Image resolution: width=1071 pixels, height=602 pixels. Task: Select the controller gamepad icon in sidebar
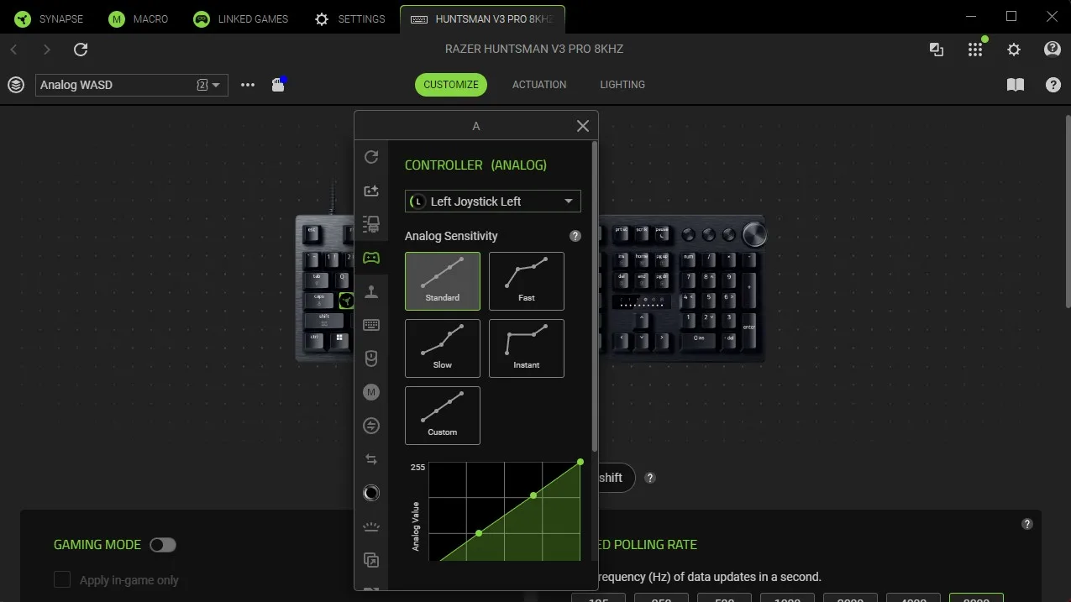click(371, 258)
